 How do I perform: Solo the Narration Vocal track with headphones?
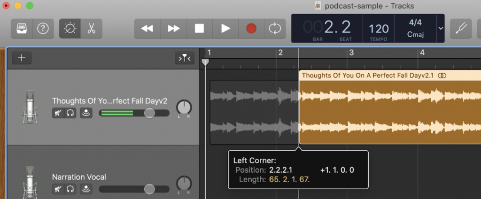(x=70, y=189)
